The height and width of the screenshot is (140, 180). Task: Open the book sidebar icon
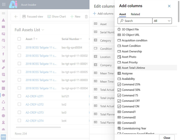click(3, 27)
